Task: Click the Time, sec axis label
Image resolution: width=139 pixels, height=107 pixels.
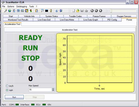Action: 100,89
